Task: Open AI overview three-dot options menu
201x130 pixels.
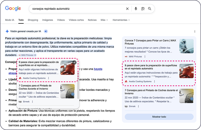Action: tap(195, 31)
